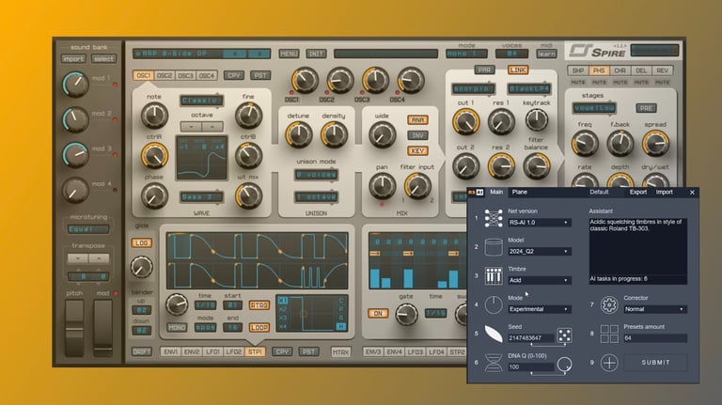Open the Mode Experimental dropdown
This screenshot has height=405, width=722.
pyautogui.click(x=539, y=309)
